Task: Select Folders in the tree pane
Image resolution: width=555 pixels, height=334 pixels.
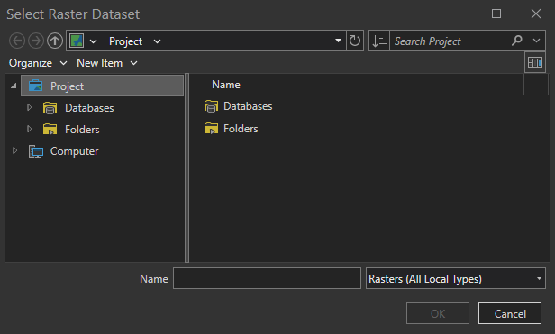Action: [x=82, y=129]
